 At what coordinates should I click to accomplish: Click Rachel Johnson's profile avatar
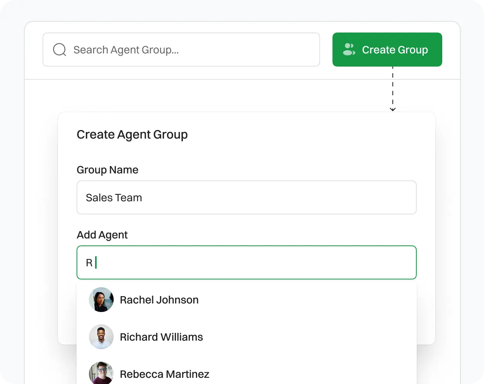tap(101, 300)
